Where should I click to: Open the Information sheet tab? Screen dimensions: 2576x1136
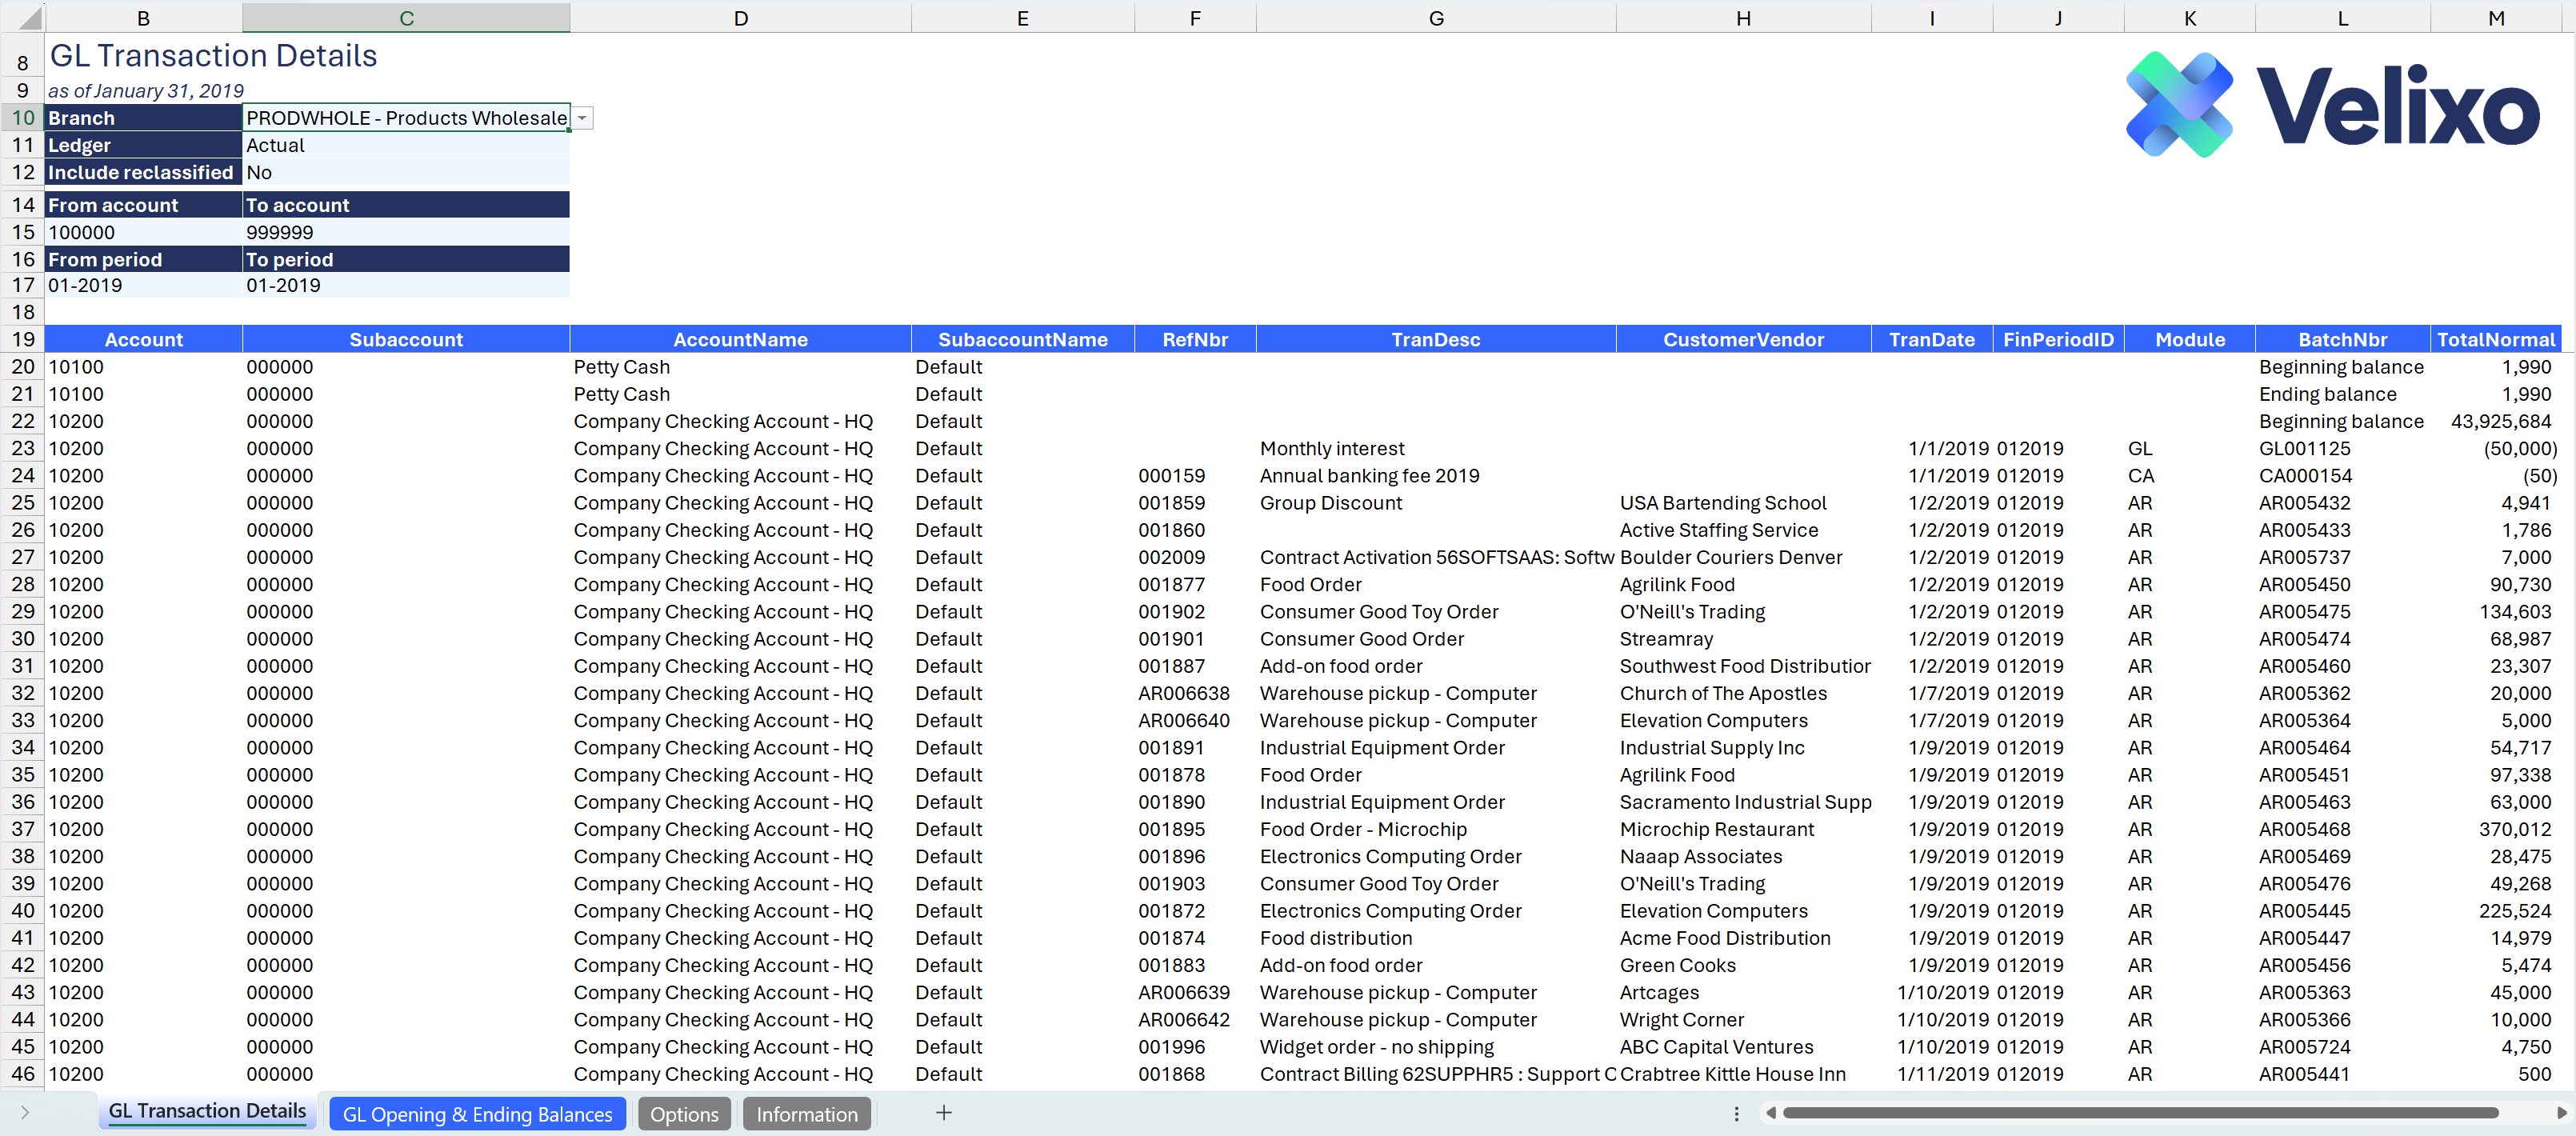coord(806,1114)
